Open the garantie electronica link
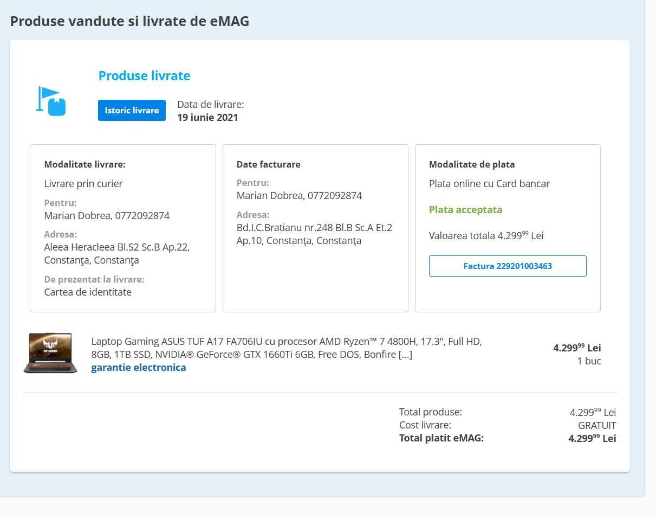The image size is (656, 519). 139,367
